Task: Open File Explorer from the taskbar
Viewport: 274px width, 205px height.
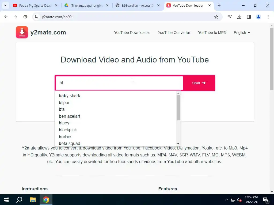Action: pos(33,200)
